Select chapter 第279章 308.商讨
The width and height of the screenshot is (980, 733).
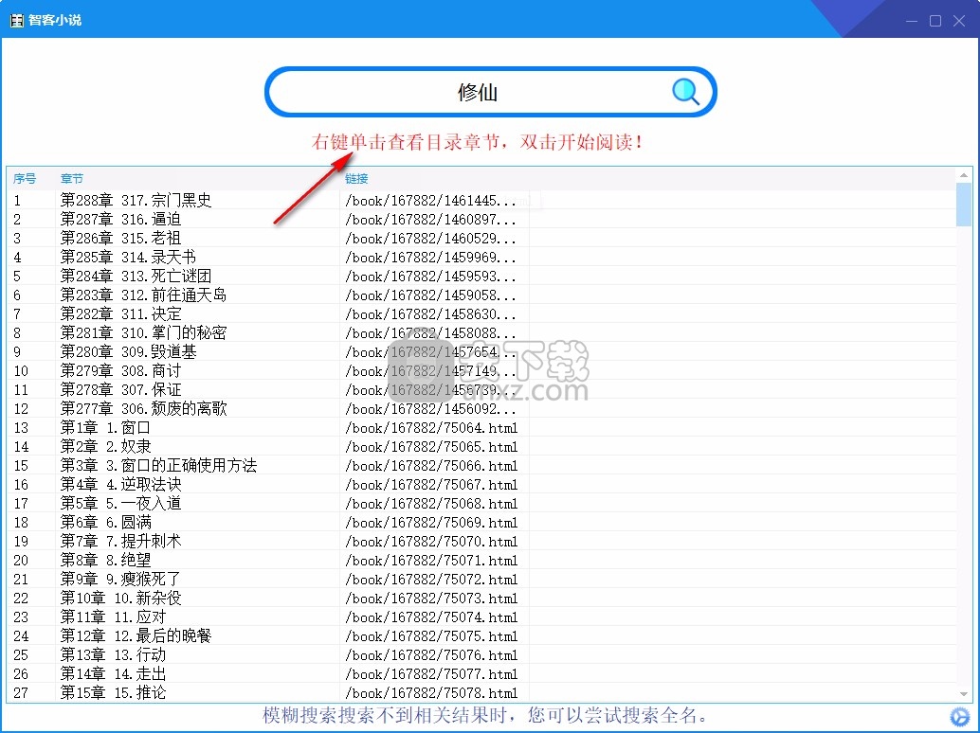(x=120, y=370)
